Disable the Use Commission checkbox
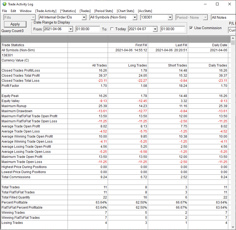 point(191,28)
